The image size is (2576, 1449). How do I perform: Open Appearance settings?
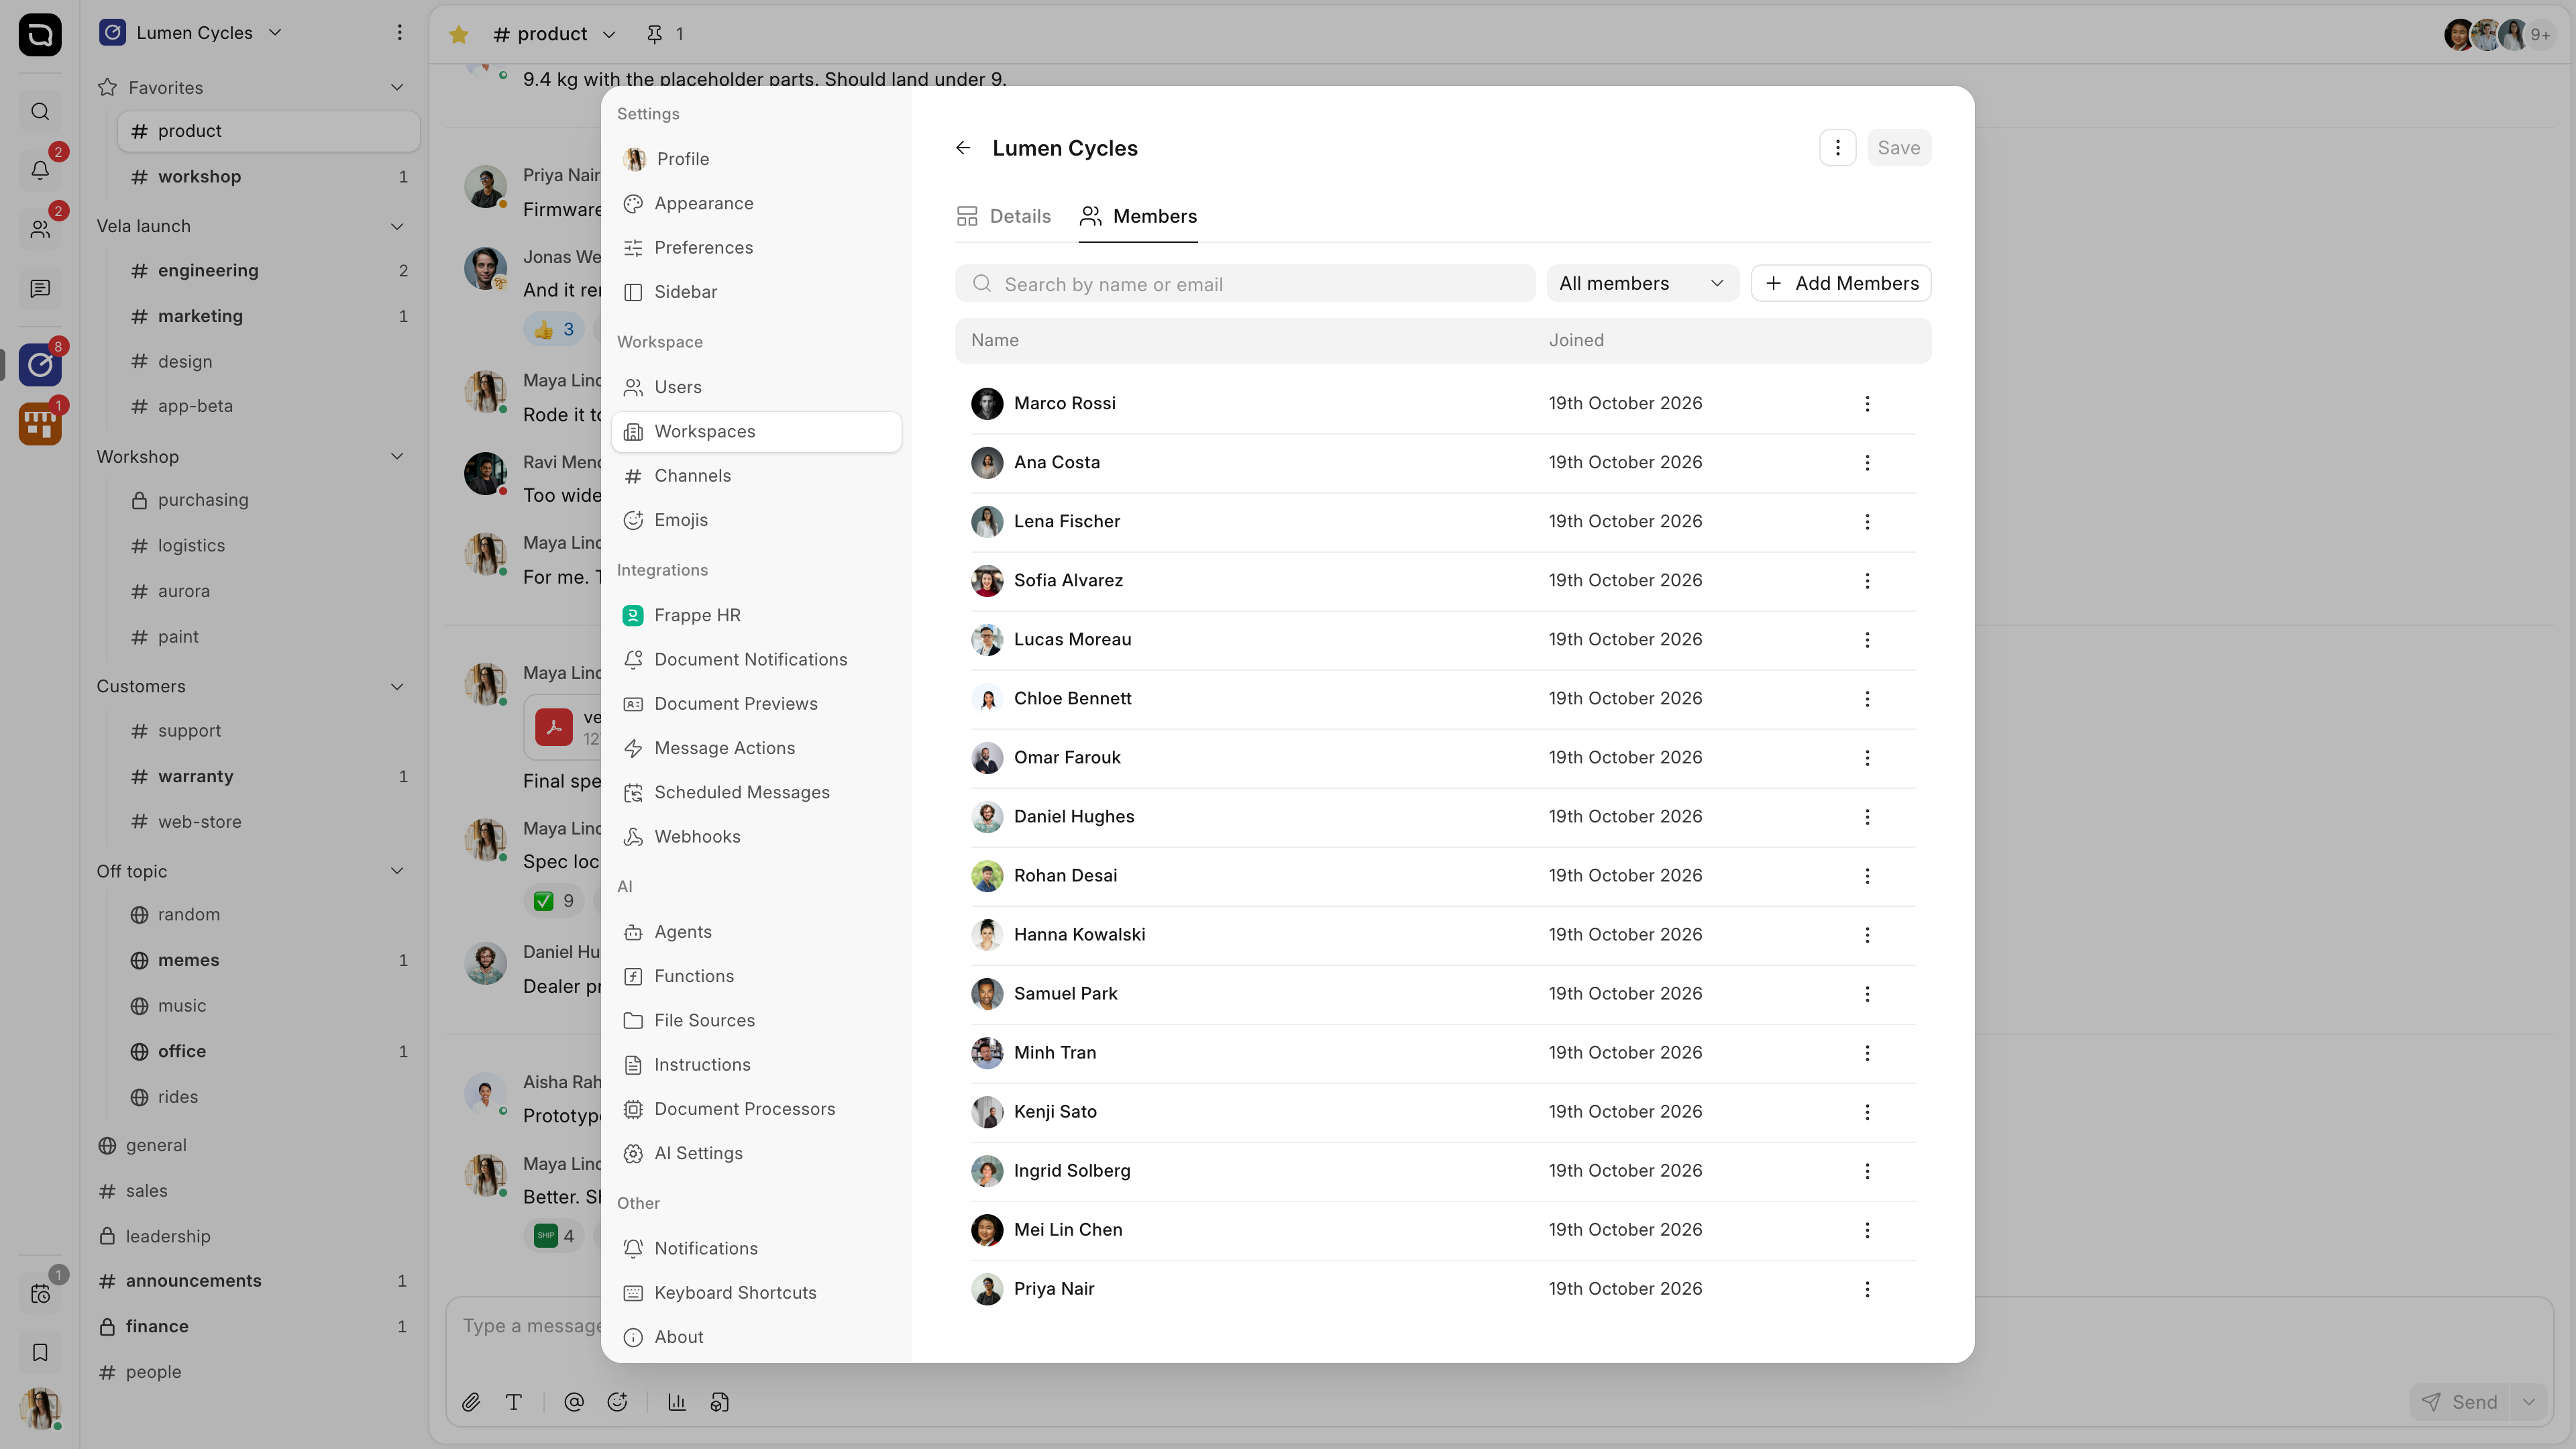pos(756,204)
